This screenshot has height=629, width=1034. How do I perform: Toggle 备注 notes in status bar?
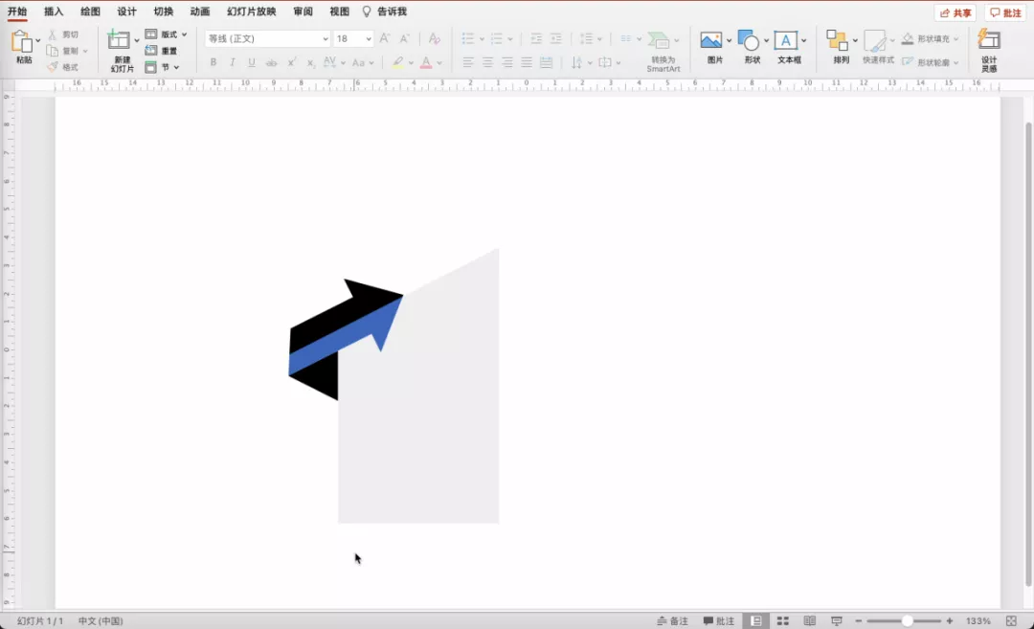coord(673,621)
